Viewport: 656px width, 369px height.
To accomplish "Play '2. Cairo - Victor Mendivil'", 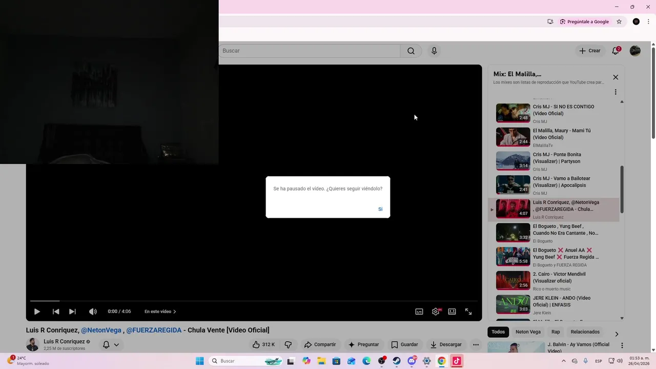I will pyautogui.click(x=553, y=281).
